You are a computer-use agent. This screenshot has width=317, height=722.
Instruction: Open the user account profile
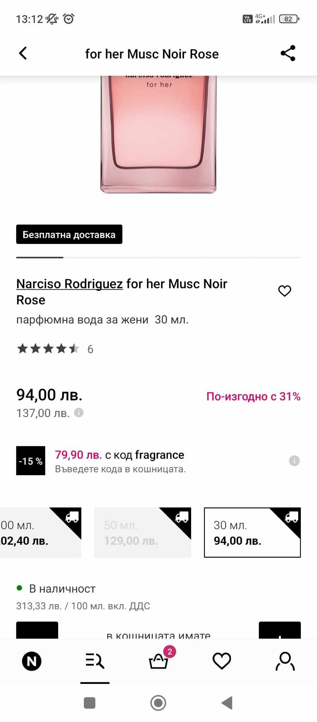coord(285,661)
